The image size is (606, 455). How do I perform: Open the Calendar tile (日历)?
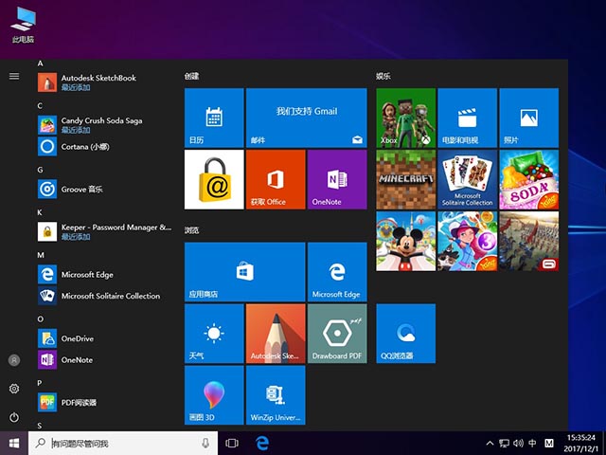(x=214, y=118)
